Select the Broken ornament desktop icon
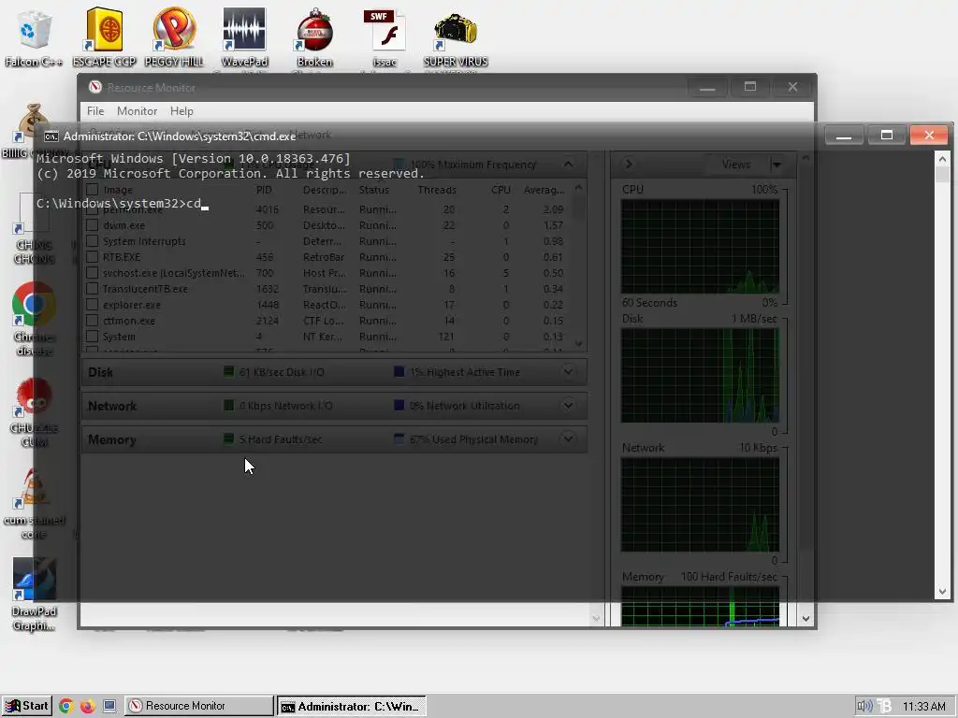958x718 pixels. click(x=314, y=37)
